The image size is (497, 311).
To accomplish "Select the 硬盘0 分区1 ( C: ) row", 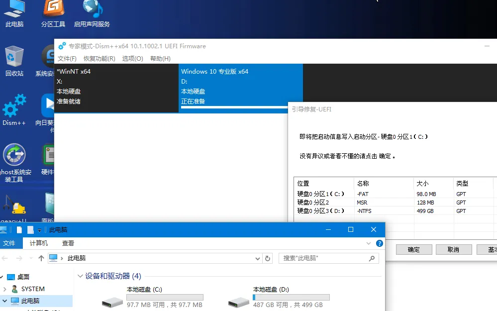I will pos(395,194).
